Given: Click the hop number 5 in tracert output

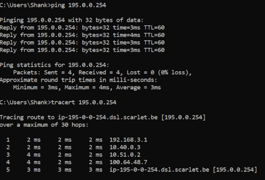Looking at the screenshot, I should tap(8, 170).
